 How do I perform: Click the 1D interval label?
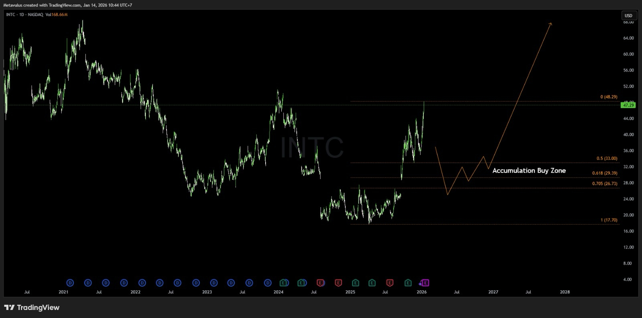(21, 15)
